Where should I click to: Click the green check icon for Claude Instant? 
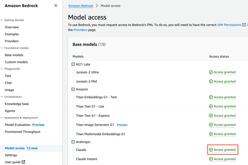click(211, 159)
